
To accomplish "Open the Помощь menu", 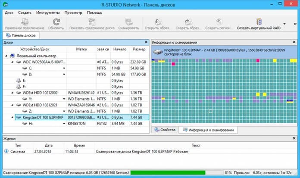I will [94, 12].
